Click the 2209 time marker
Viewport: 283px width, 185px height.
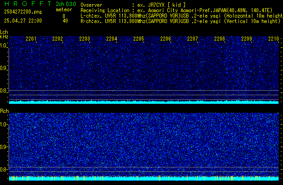pyautogui.click(x=247, y=39)
